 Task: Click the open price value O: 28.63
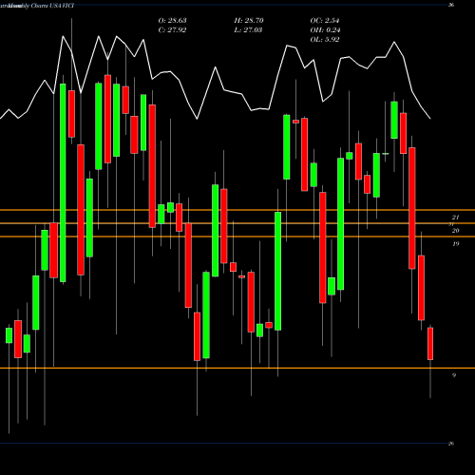click(x=172, y=21)
